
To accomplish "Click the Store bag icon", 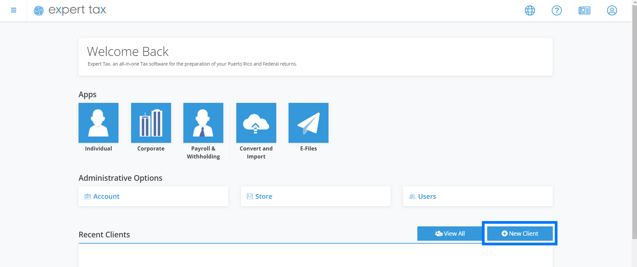I will [250, 196].
